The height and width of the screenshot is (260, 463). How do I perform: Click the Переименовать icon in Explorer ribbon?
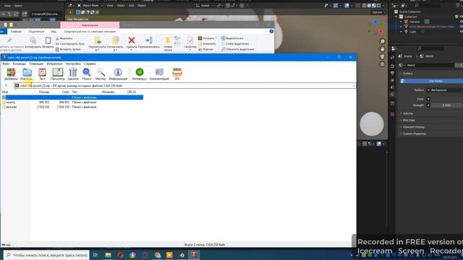(149, 40)
